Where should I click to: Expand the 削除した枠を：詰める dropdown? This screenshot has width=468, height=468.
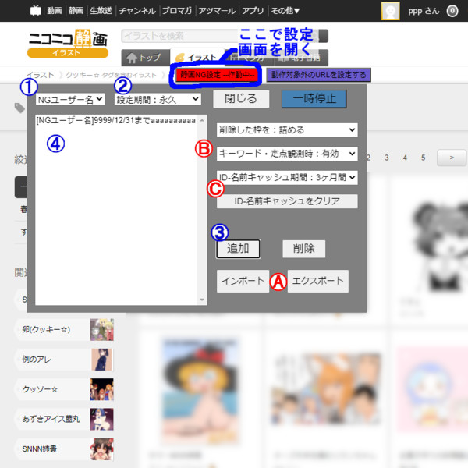point(286,129)
